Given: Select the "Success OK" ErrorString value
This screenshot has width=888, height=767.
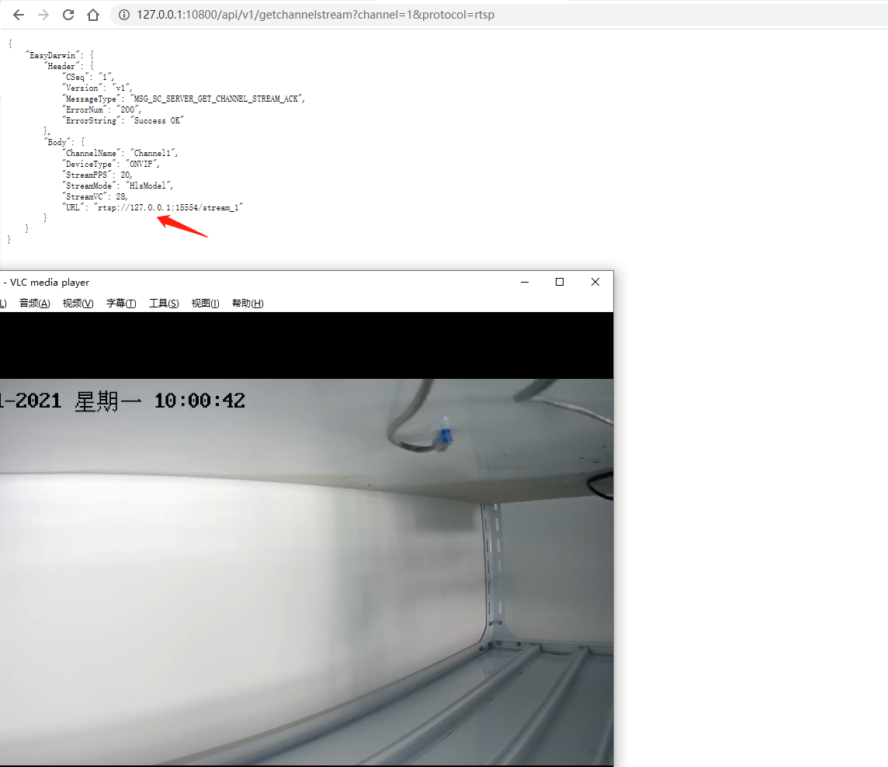Looking at the screenshot, I should (157, 120).
